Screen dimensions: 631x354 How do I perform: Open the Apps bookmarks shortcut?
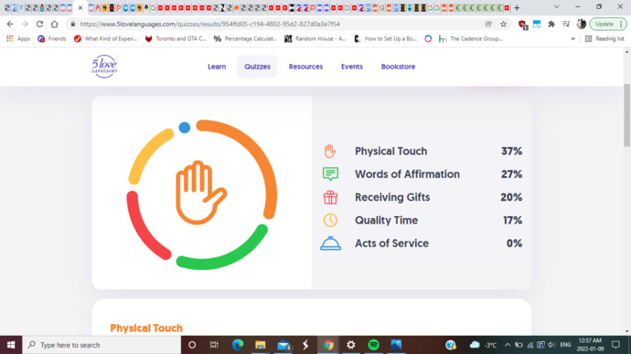18,38
